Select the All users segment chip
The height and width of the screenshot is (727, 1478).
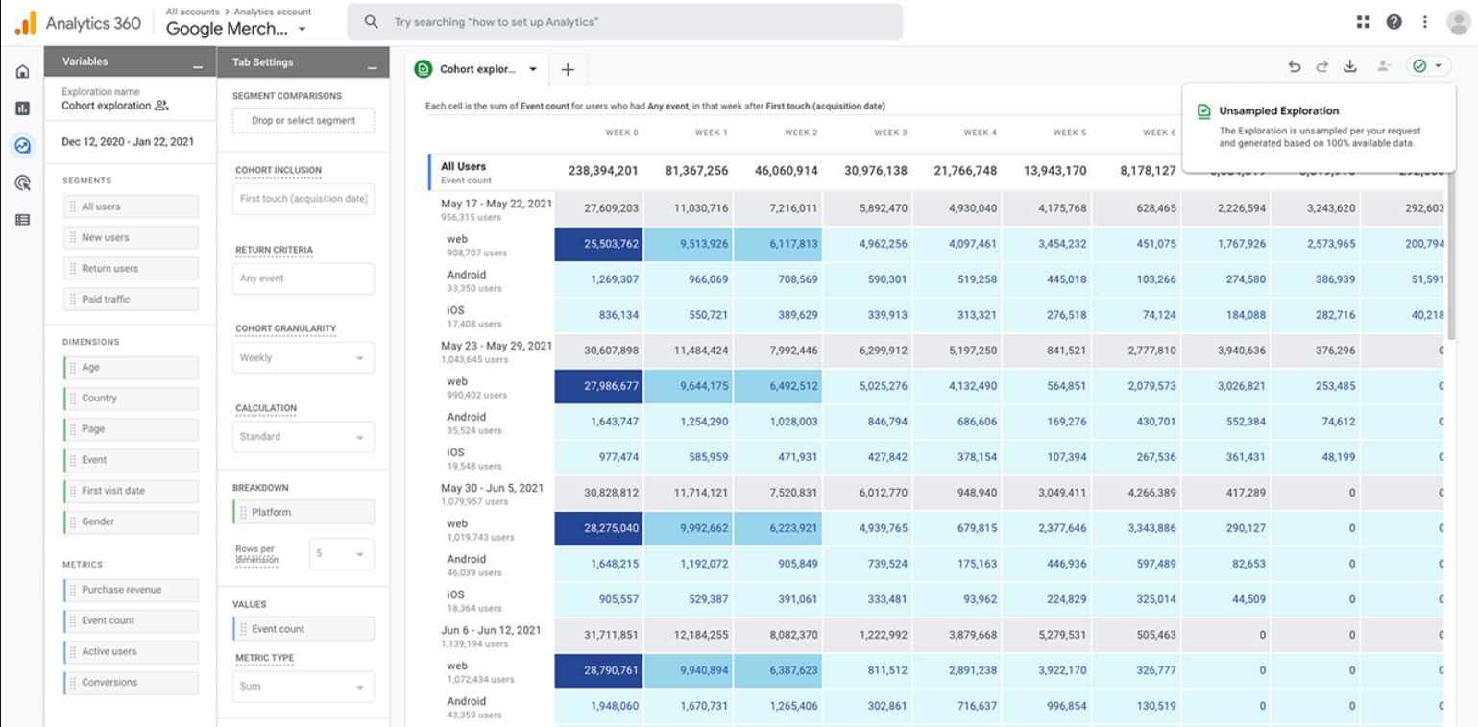(x=131, y=206)
